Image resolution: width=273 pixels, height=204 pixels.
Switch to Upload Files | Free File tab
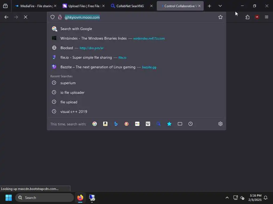click(x=84, y=6)
